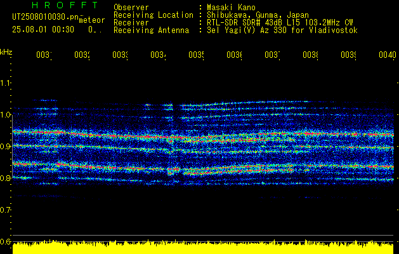This screenshot has height=254, width=399.
Task: Click the 0.7 kHz frequency axis label
Action: [x=5, y=210]
